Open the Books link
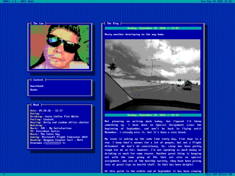 pos(34,90)
